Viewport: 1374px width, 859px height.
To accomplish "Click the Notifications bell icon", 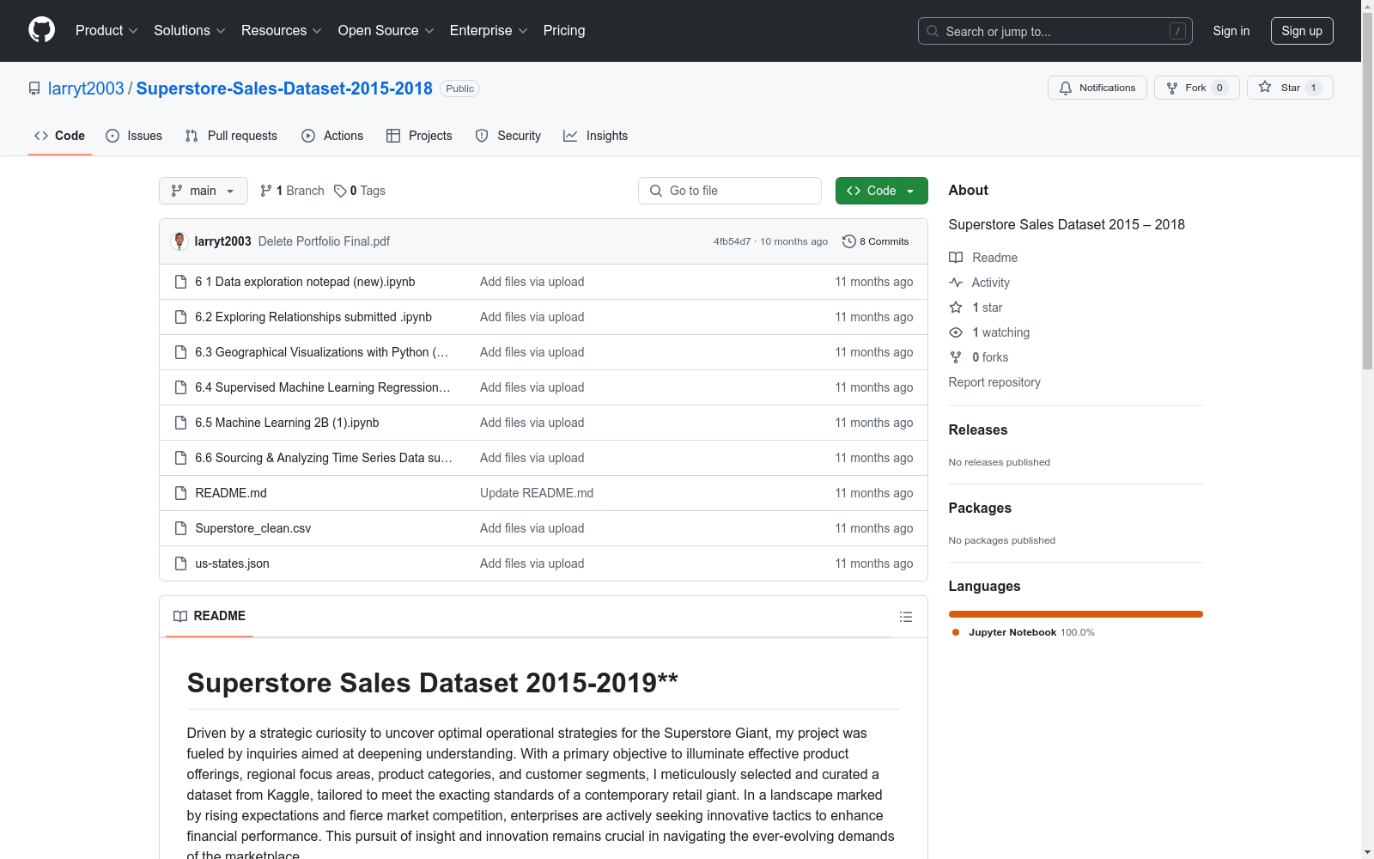I will click(x=1066, y=88).
